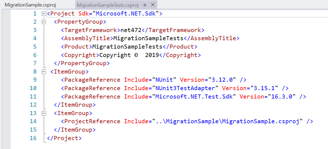Collapse the Project element on line 1
The image size is (328, 149).
point(43,14)
